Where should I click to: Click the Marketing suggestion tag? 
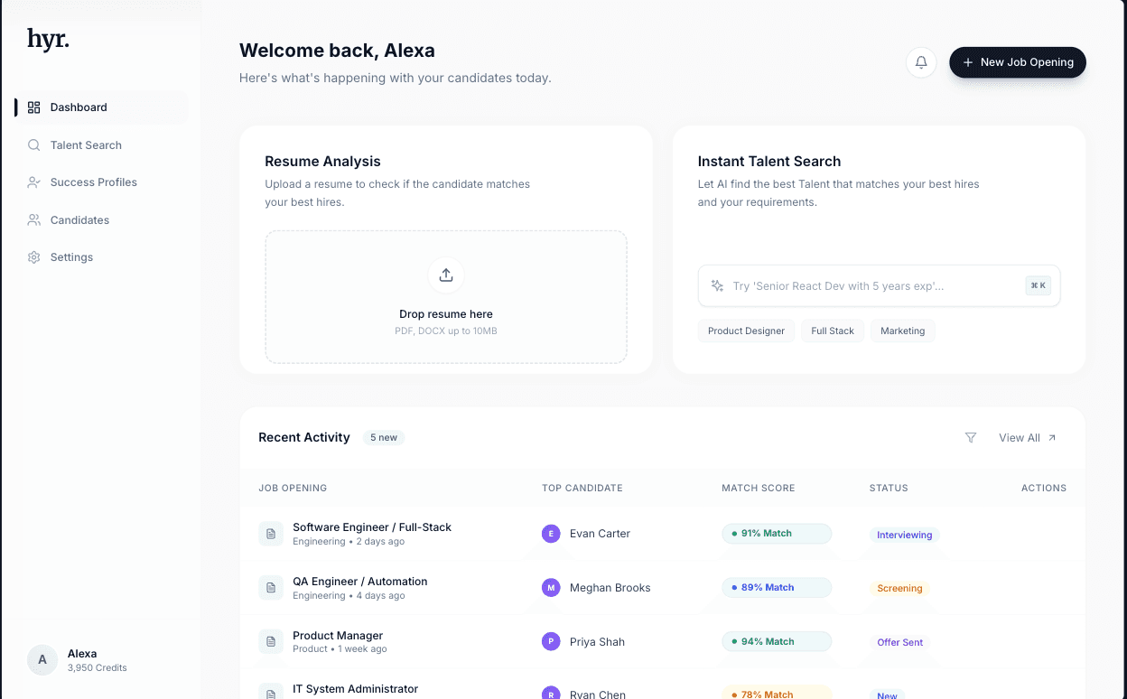tap(902, 331)
